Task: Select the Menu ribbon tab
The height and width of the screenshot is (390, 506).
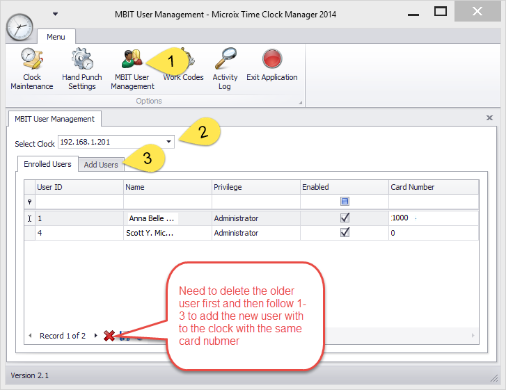Action: pyautogui.click(x=56, y=36)
